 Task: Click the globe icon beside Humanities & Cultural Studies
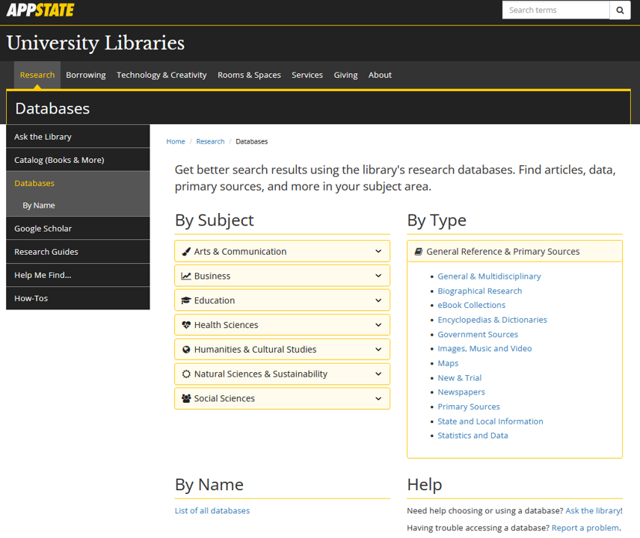186,350
